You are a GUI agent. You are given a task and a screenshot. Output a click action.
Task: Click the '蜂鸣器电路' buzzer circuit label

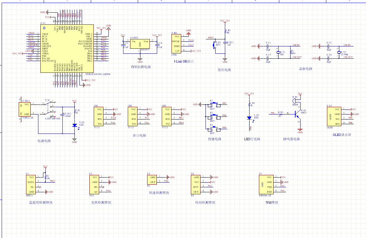click(292, 139)
